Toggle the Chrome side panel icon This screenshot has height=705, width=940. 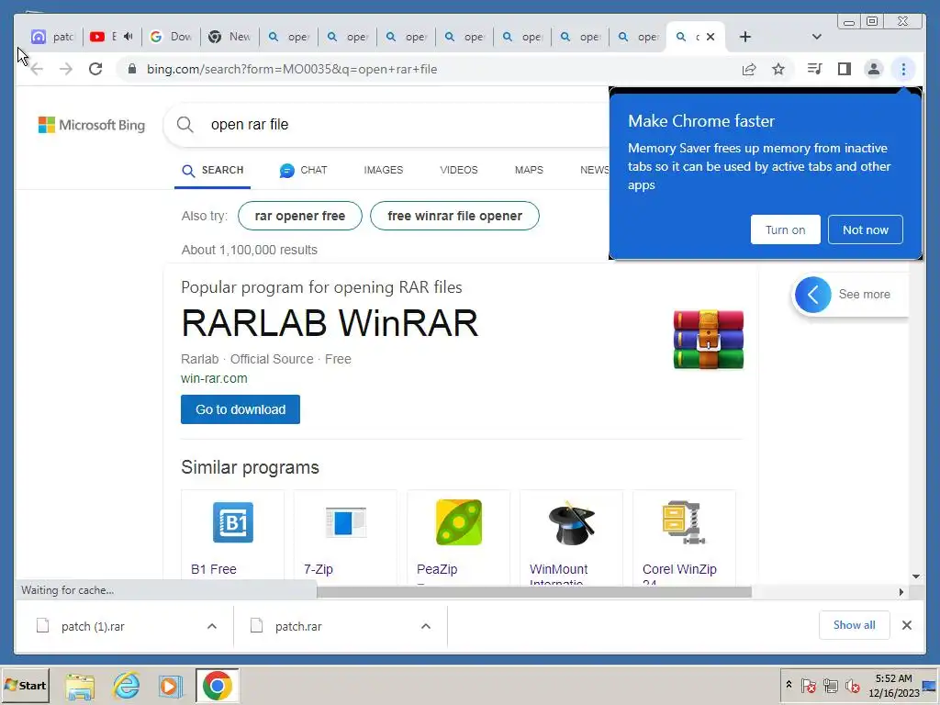(845, 69)
